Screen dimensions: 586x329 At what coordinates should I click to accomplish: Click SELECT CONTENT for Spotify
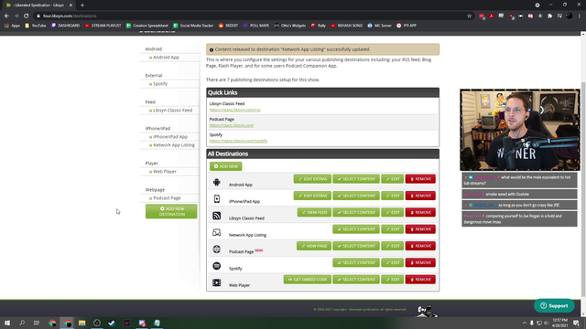coord(356,263)
